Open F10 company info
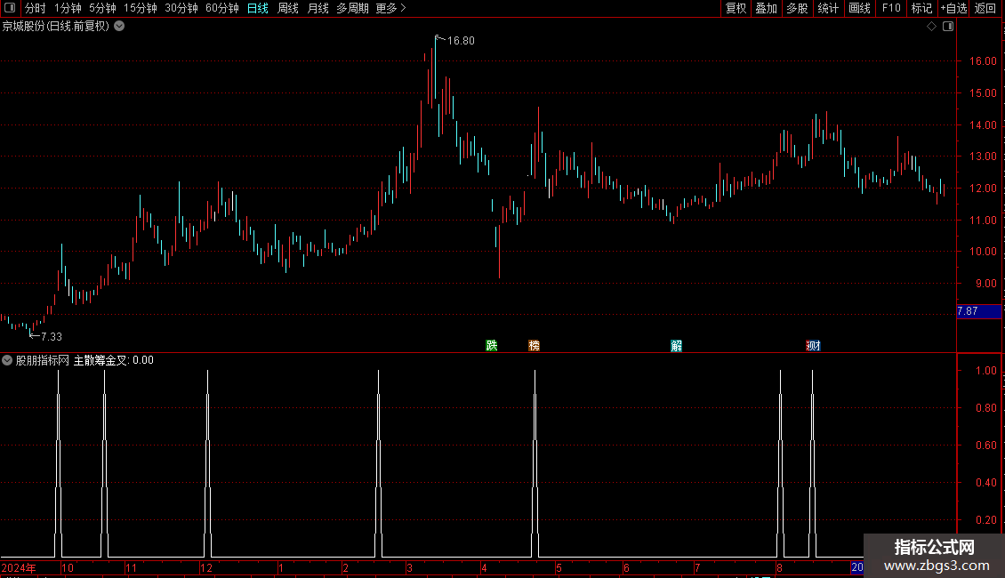Viewport: 1005px width, 578px height. 891,8
